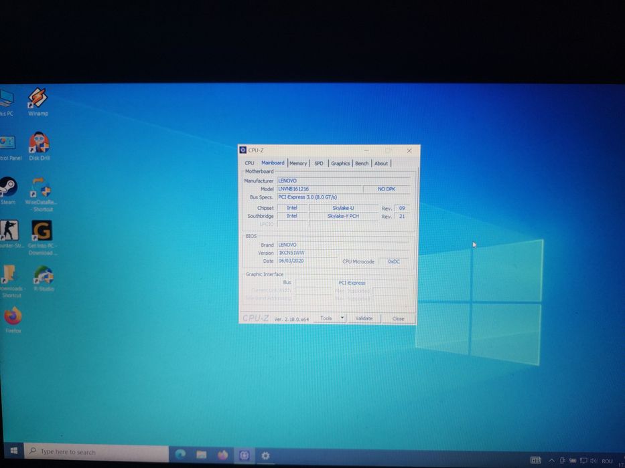This screenshot has width=625, height=468.
Task: Switch to the CPU tab
Action: tap(249, 163)
